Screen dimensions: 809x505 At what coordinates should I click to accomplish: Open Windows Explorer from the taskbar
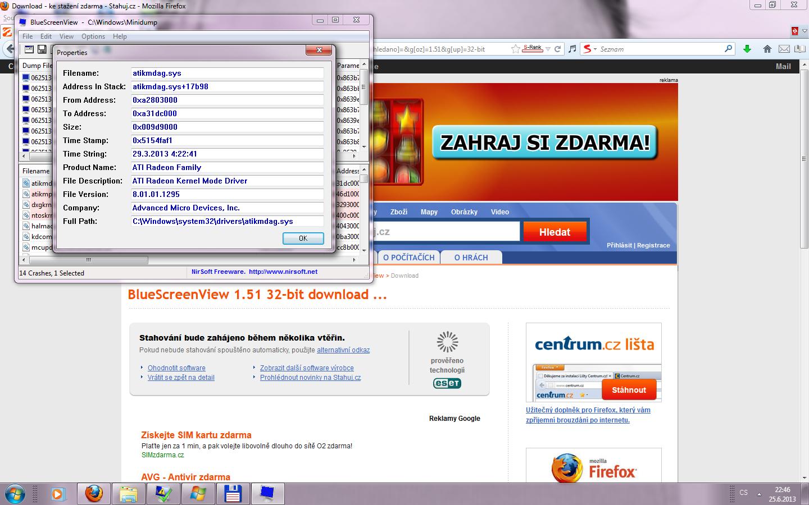coord(129,494)
